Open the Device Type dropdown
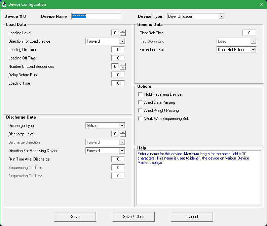 (x=221, y=16)
